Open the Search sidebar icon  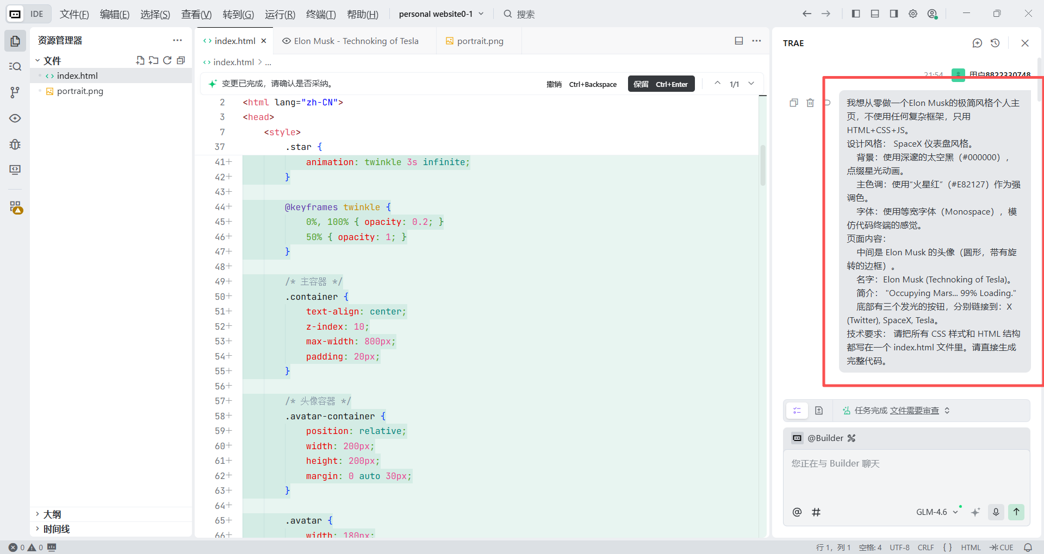15,66
